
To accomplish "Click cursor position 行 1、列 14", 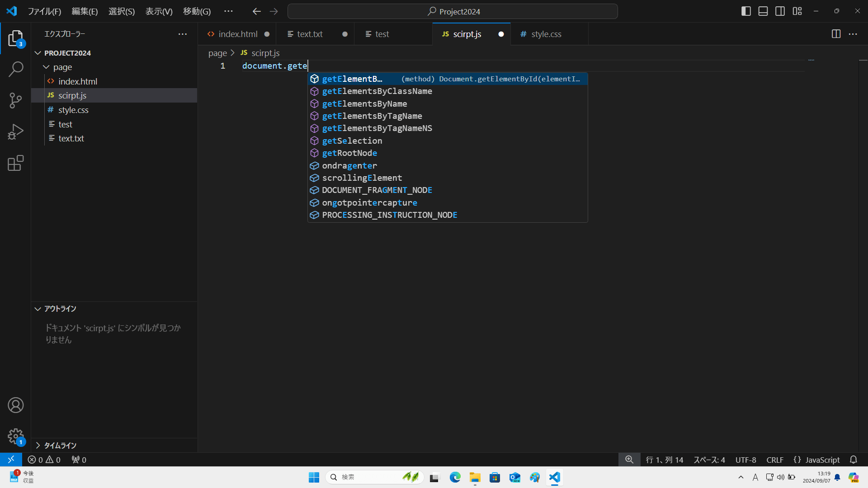I will click(x=665, y=460).
